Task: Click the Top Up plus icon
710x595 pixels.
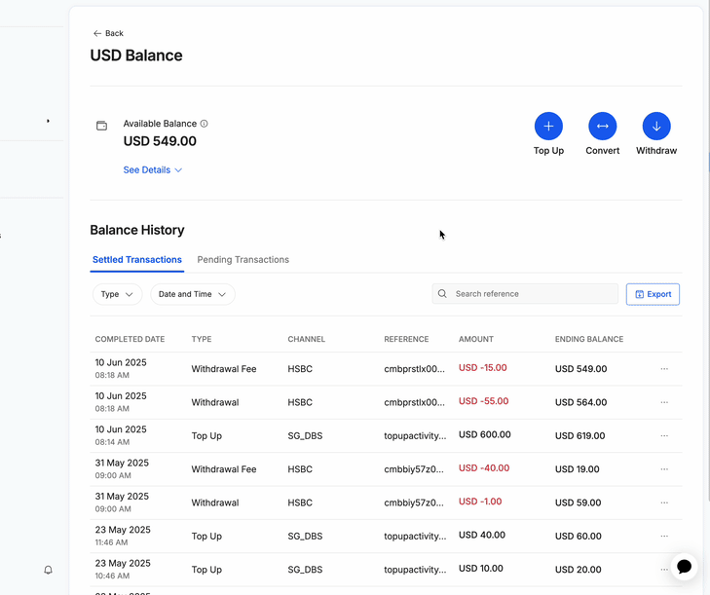Action: coord(548,126)
